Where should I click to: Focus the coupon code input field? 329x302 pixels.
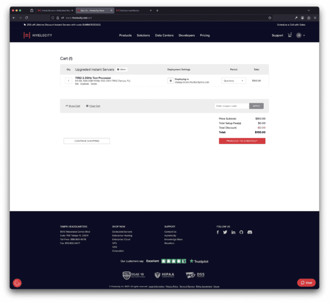[x=231, y=106]
